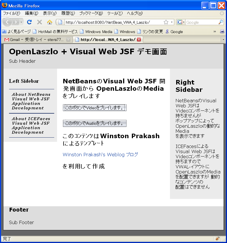Reload the current page
Image resolution: width=227 pixels, height=243 pixels.
tap(29, 22)
